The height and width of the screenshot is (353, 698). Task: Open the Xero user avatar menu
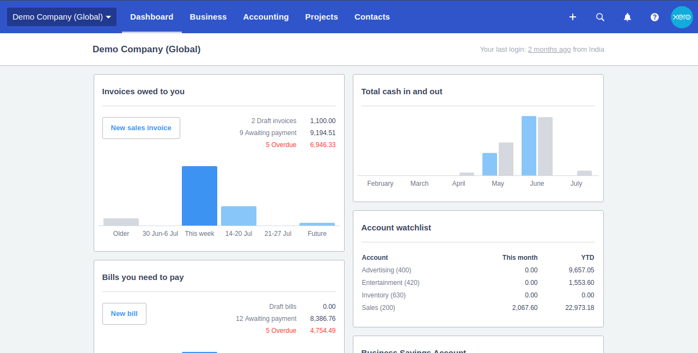point(682,17)
